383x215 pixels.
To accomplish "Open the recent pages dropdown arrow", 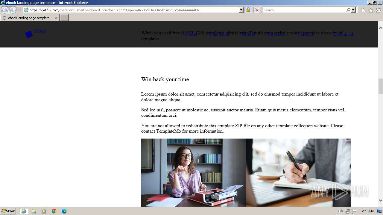I will point(19,10).
